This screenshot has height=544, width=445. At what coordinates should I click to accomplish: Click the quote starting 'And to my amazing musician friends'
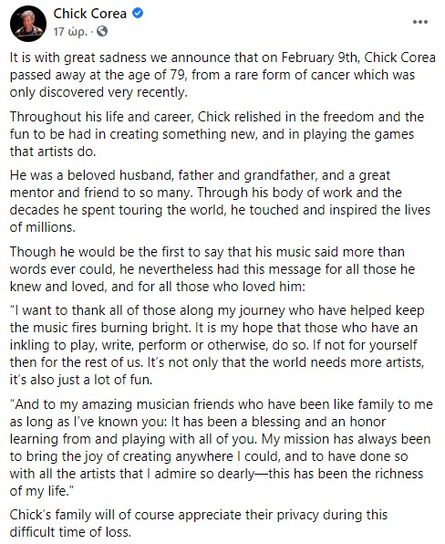pos(221,447)
